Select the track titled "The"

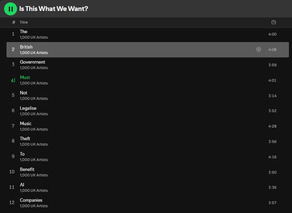point(24,31)
